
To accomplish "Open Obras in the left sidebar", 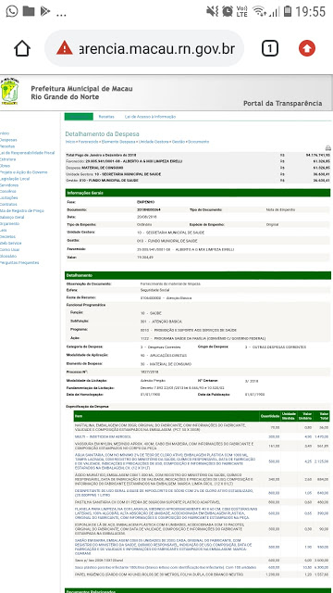I will pyautogui.click(x=5, y=166).
